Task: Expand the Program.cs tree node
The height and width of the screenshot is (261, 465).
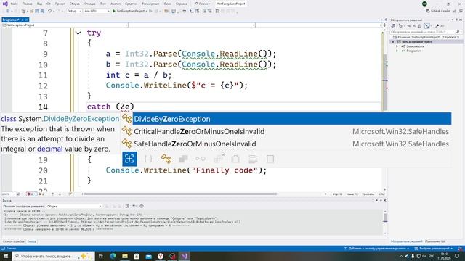Action: [x=397, y=51]
